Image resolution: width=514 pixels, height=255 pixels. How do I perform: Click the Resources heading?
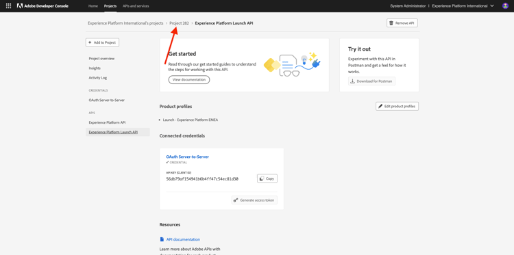(x=170, y=225)
